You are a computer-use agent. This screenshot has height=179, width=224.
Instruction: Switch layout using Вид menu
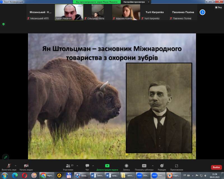(x=218, y=7)
